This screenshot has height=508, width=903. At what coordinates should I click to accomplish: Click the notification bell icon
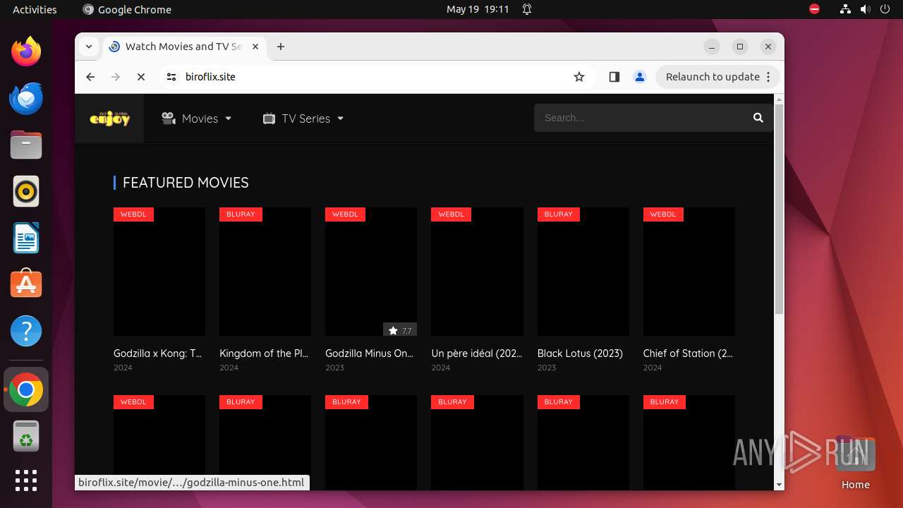click(527, 9)
